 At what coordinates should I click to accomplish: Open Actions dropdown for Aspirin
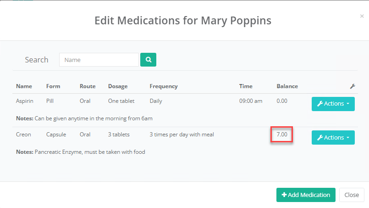(x=333, y=104)
